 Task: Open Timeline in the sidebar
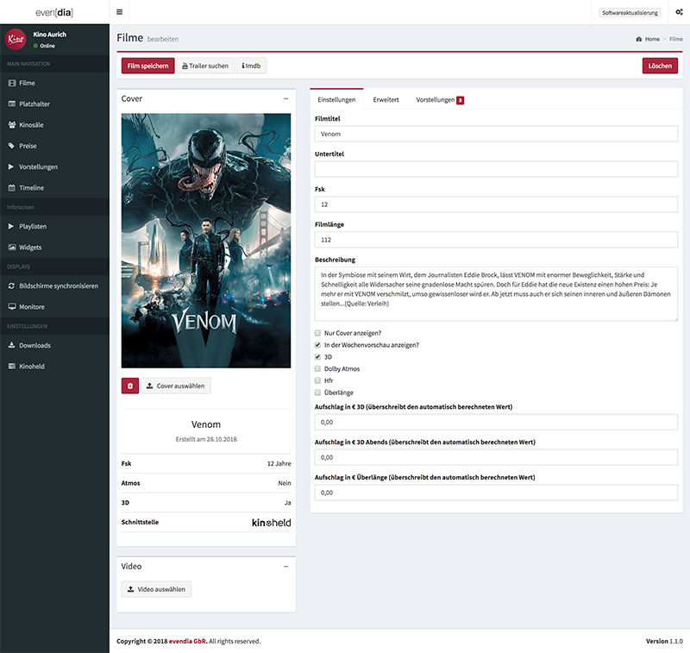click(54, 188)
